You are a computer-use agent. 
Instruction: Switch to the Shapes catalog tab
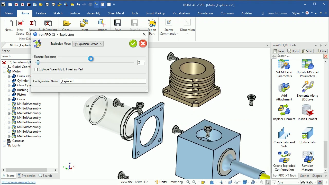point(317,176)
